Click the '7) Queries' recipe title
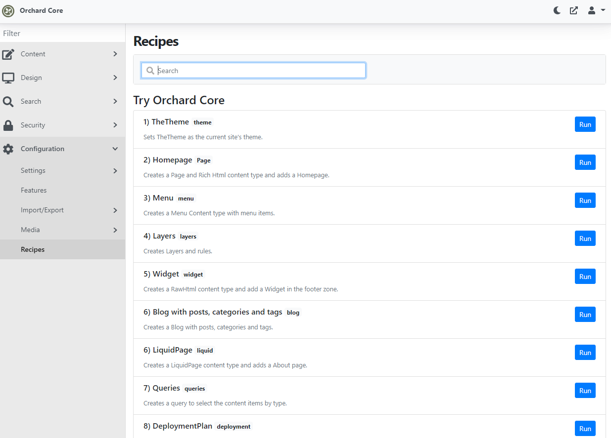 pyautogui.click(x=162, y=388)
